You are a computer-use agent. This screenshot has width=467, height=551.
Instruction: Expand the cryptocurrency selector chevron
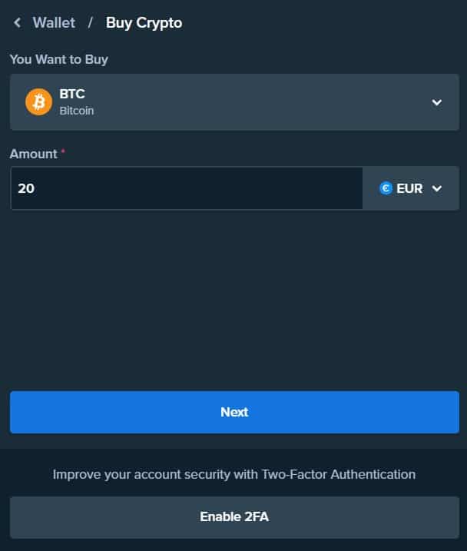point(436,102)
